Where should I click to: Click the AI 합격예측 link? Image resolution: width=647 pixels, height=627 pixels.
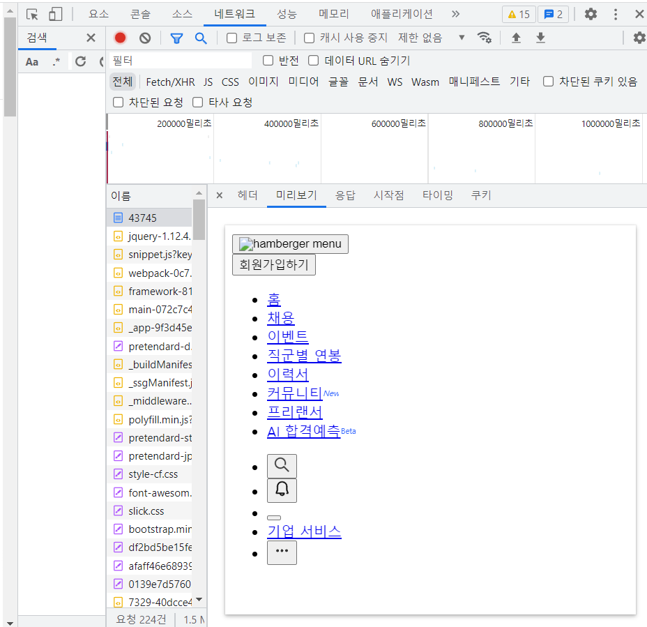304,431
